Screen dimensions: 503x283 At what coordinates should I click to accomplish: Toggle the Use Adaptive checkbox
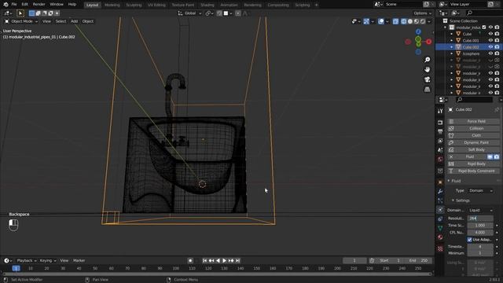(470, 240)
